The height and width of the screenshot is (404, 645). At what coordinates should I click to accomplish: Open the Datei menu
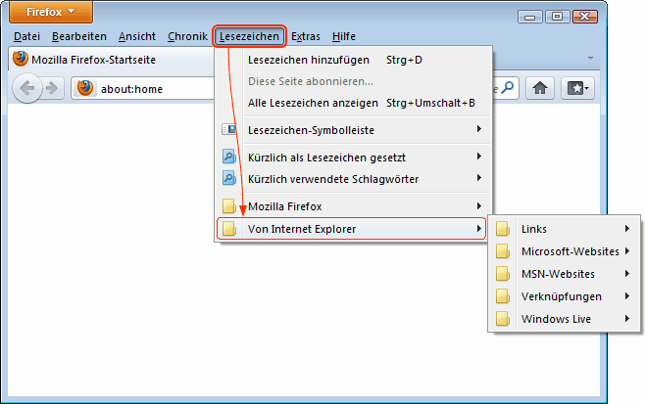pyautogui.click(x=26, y=36)
